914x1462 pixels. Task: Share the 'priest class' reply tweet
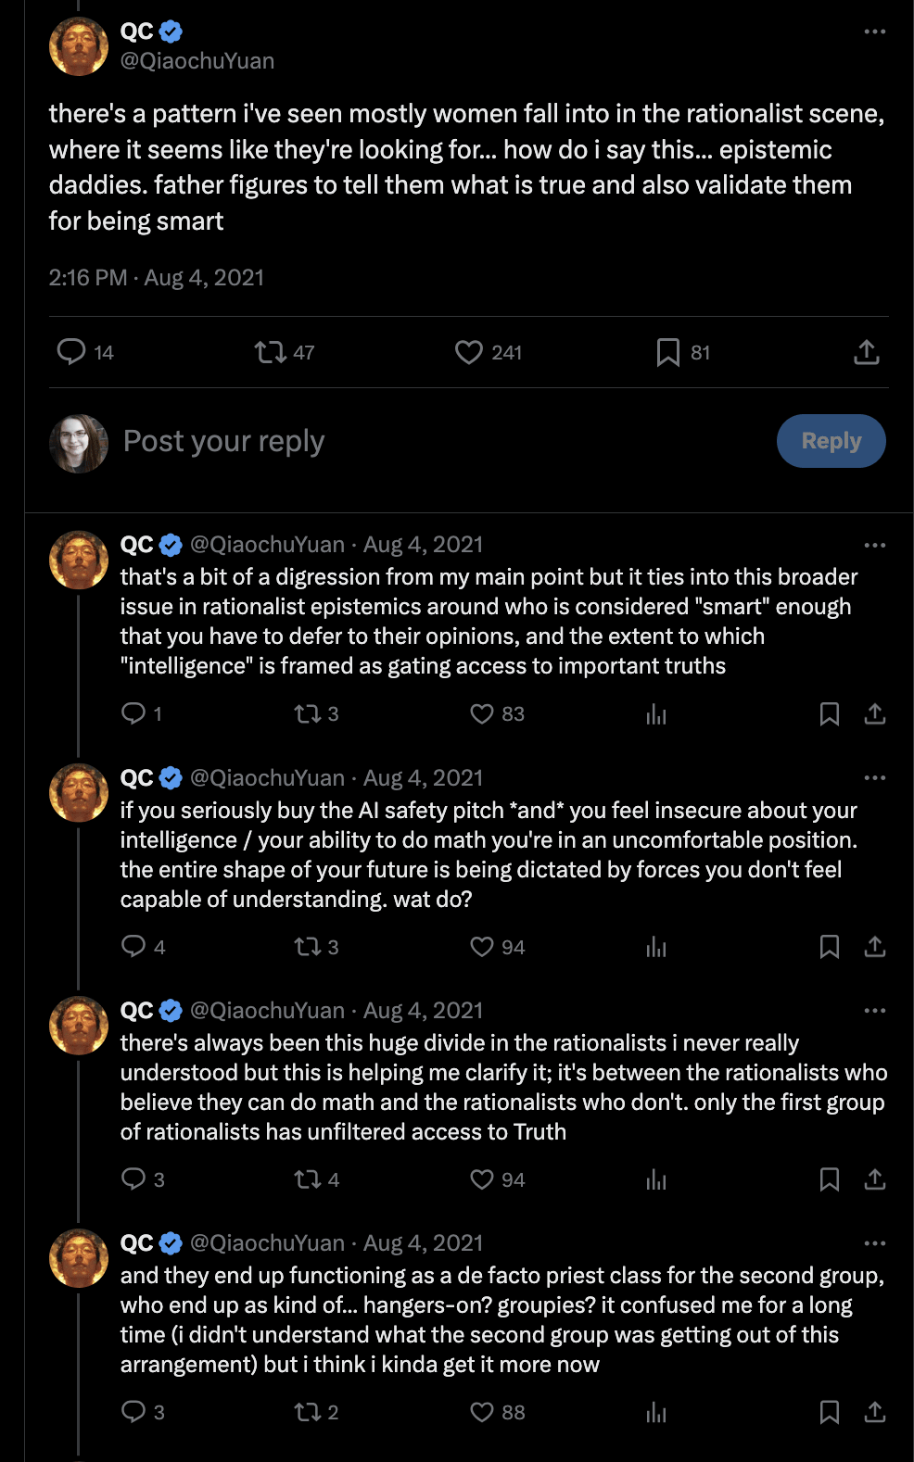[874, 1412]
